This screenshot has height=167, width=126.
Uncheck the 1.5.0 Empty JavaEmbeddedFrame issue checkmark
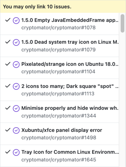pyautogui.click(x=8, y=20)
